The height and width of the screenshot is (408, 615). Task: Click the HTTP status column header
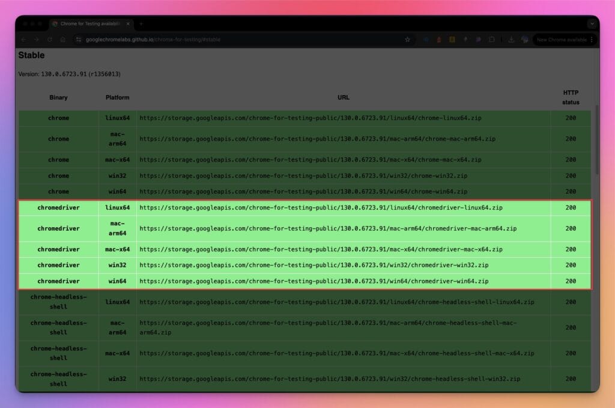click(x=571, y=97)
